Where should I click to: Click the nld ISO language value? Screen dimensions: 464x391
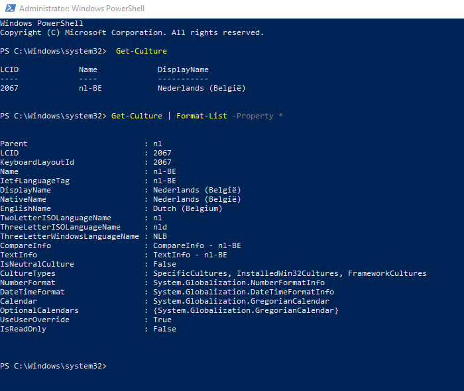tap(160, 227)
